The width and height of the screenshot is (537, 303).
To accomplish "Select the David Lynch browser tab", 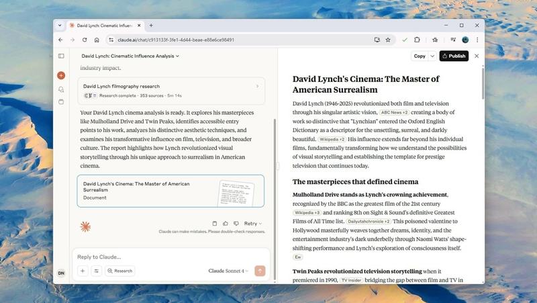I will coord(105,26).
